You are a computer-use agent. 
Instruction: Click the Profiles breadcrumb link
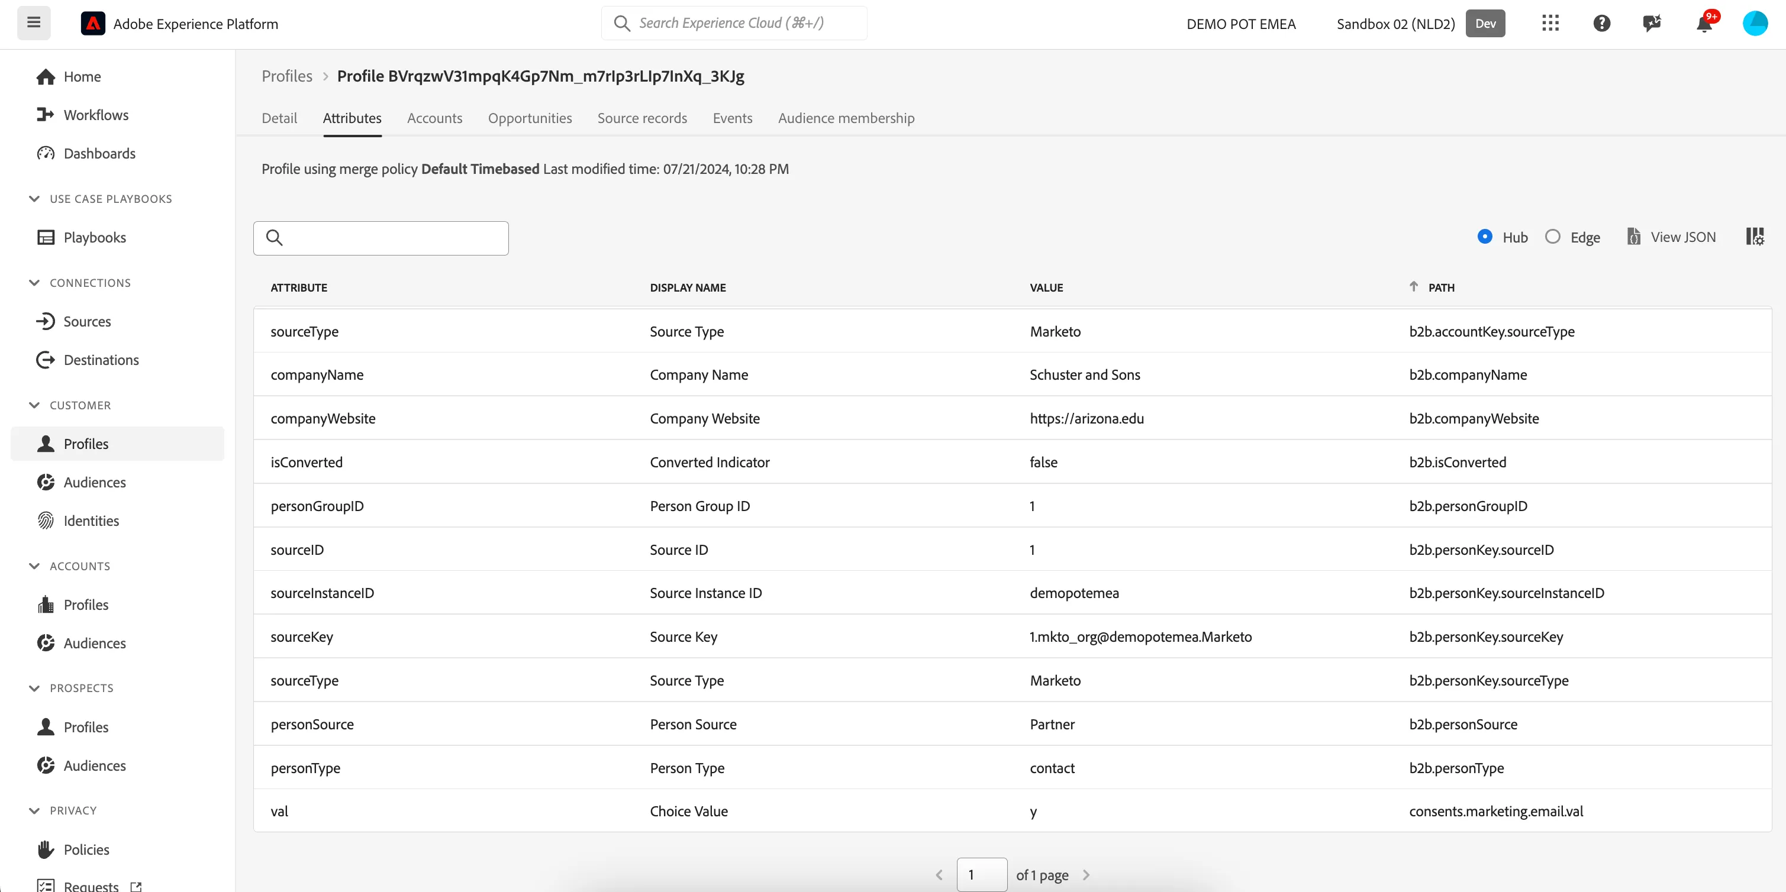point(287,76)
